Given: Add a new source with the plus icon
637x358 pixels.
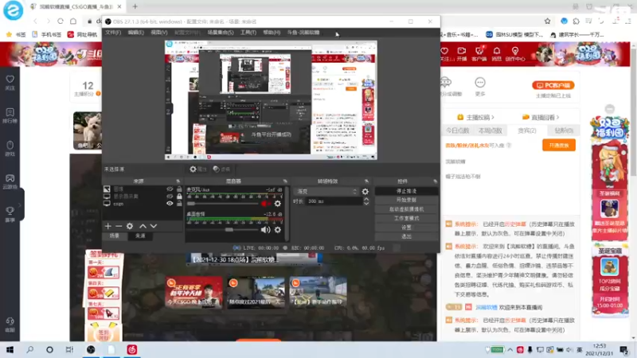Looking at the screenshot, I should point(108,226).
